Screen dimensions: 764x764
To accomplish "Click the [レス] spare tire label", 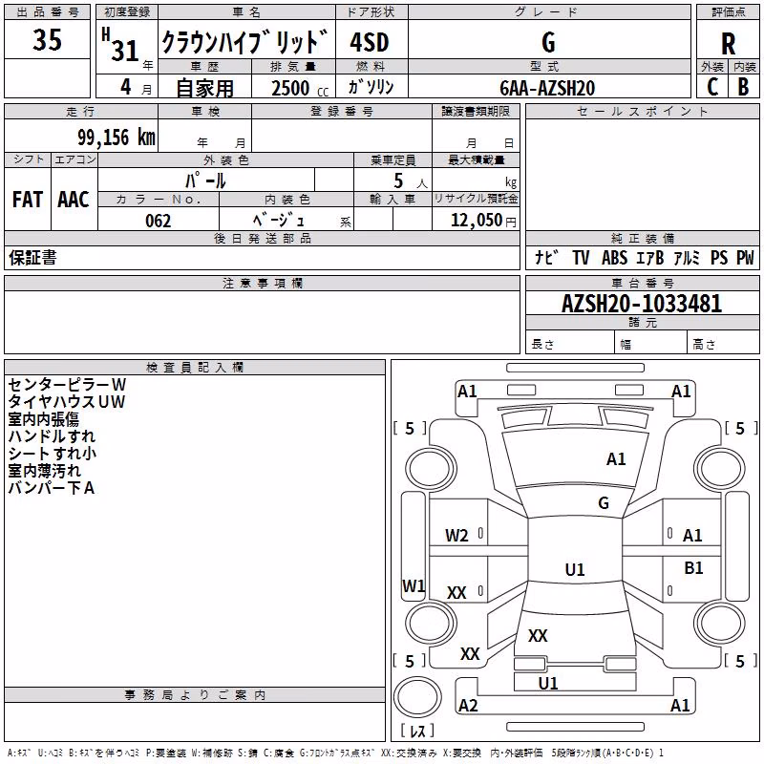I will (x=417, y=731).
